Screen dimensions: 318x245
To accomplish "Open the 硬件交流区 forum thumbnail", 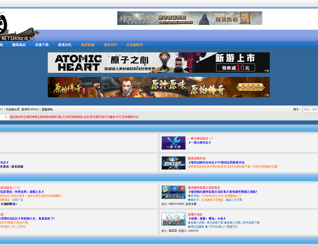I will tap(173, 192).
